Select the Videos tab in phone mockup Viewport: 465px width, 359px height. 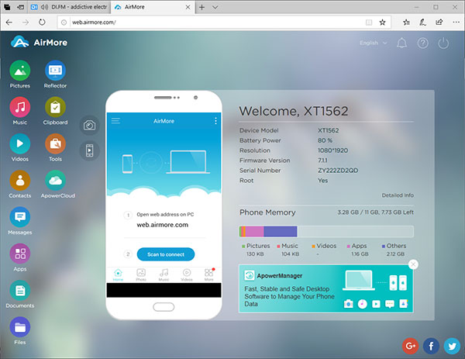coord(187,275)
